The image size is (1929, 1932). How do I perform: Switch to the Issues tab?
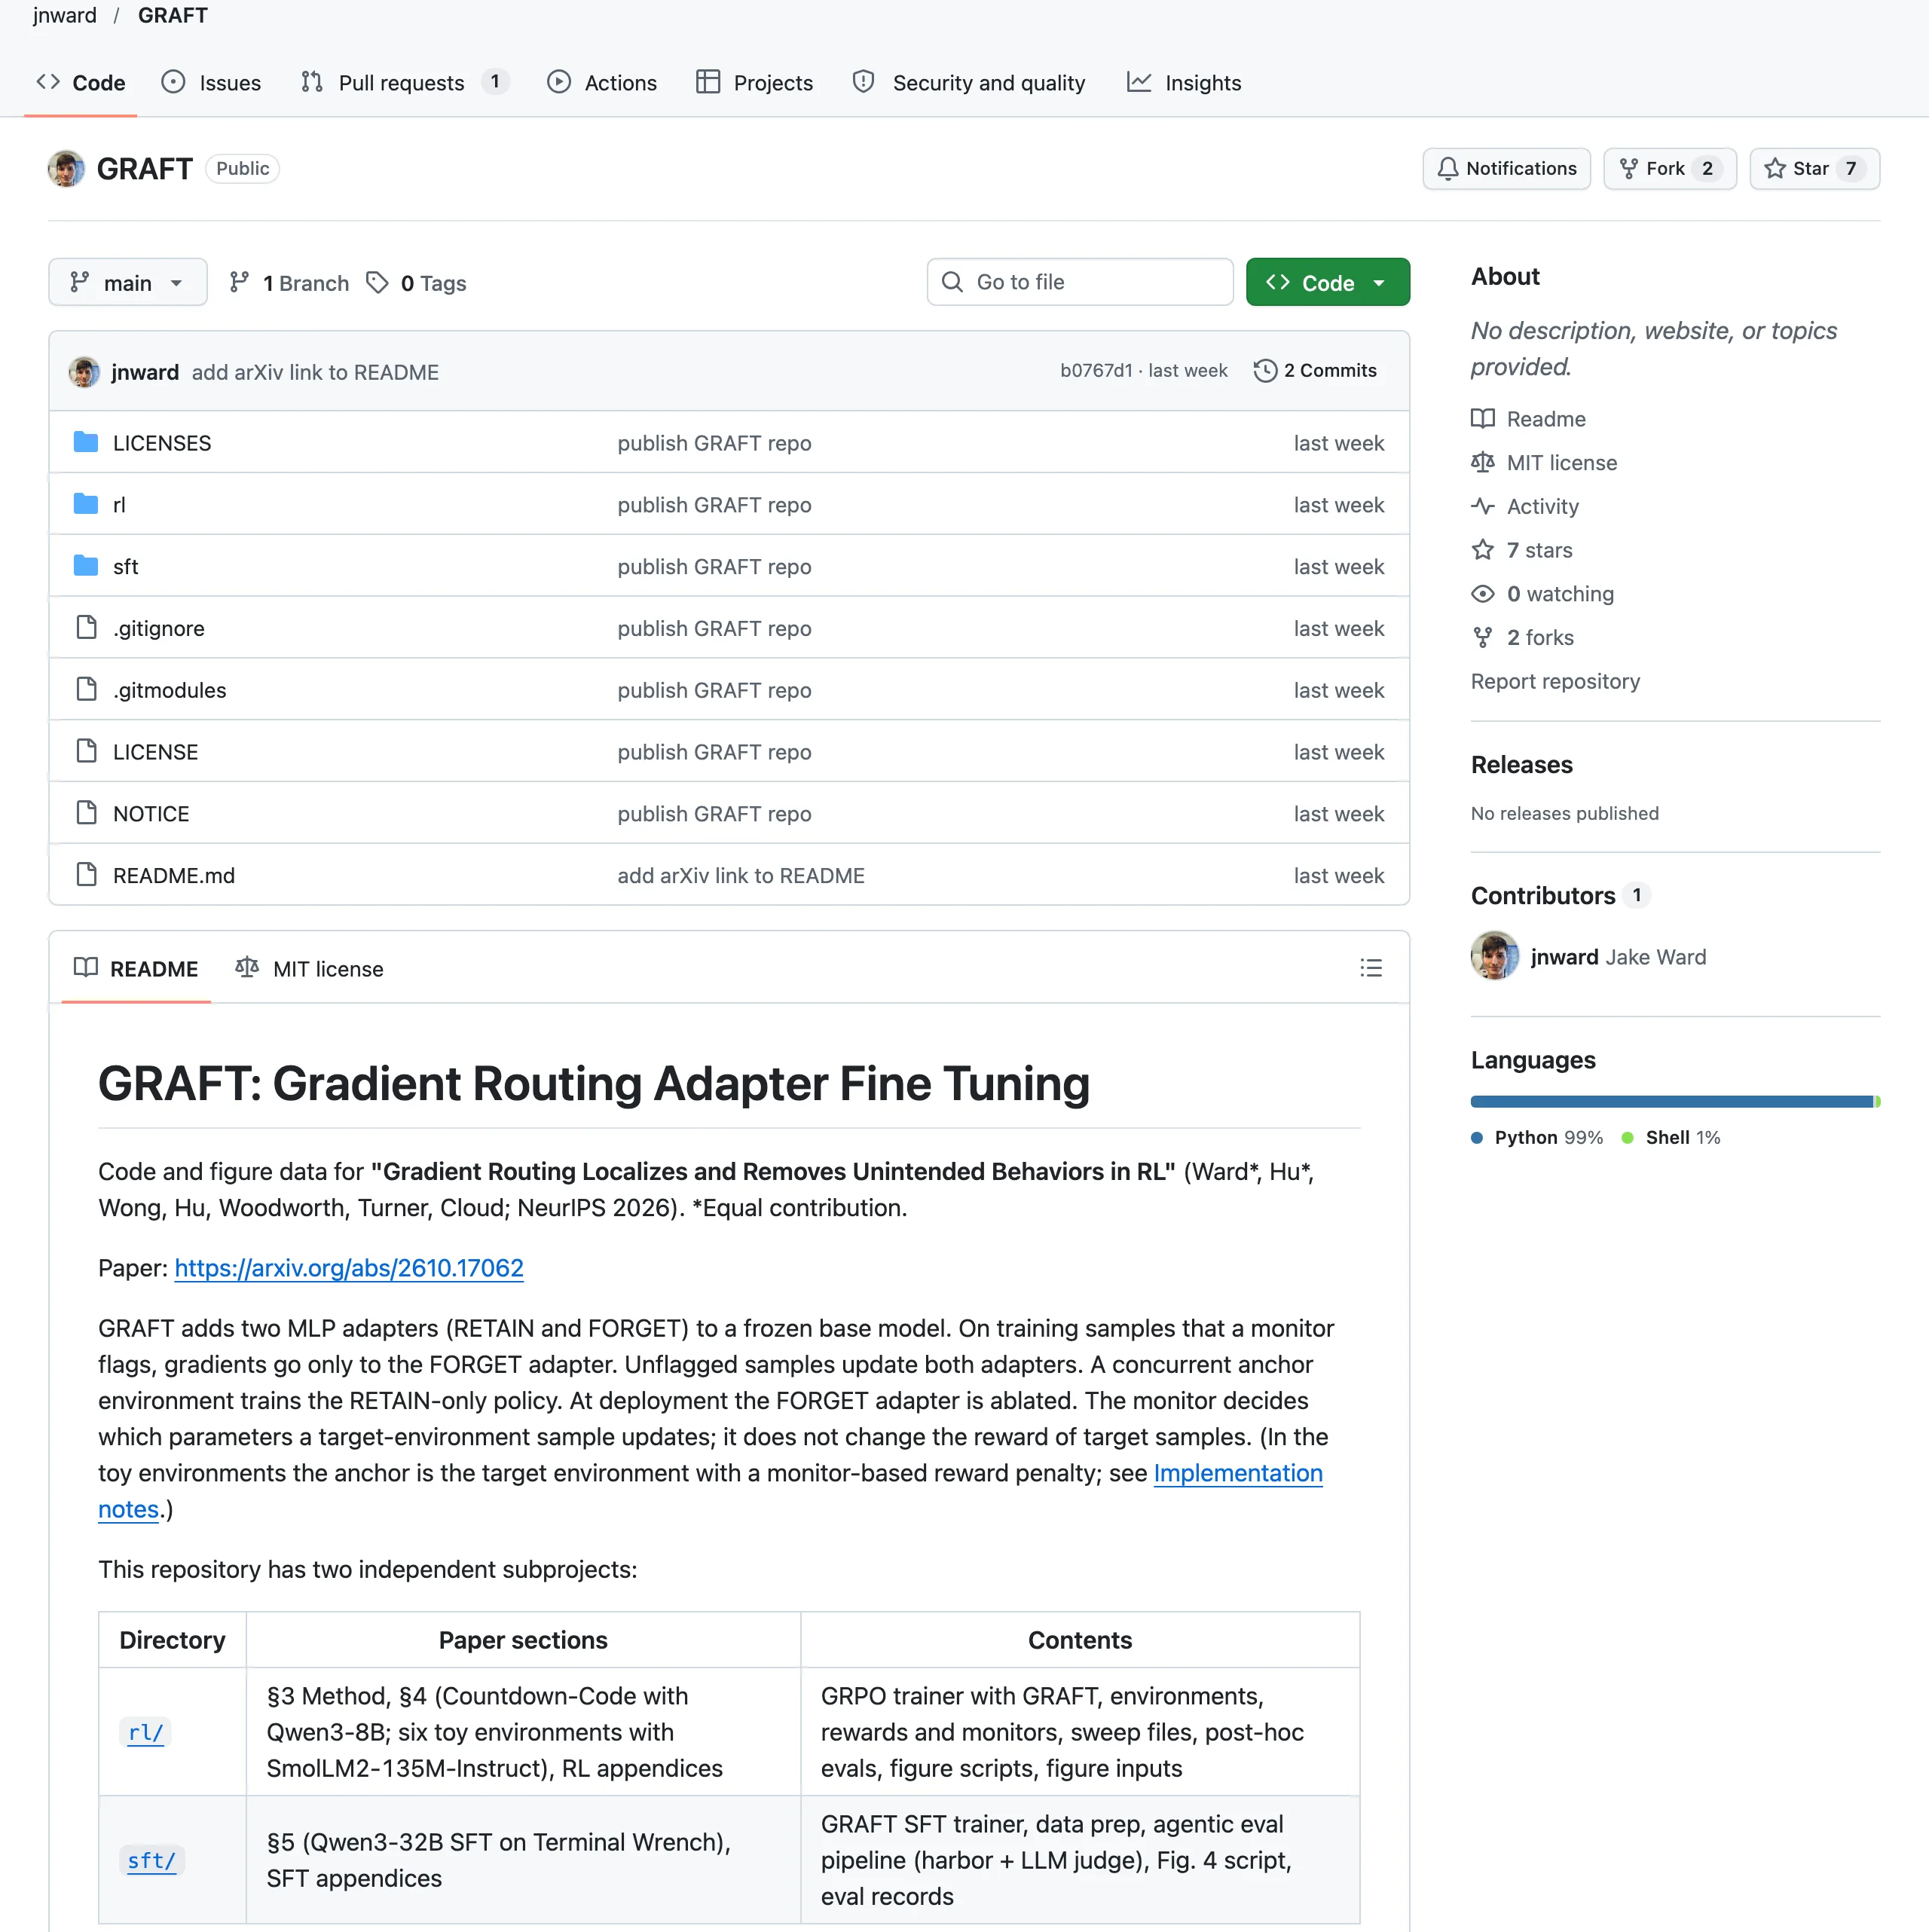pos(211,83)
